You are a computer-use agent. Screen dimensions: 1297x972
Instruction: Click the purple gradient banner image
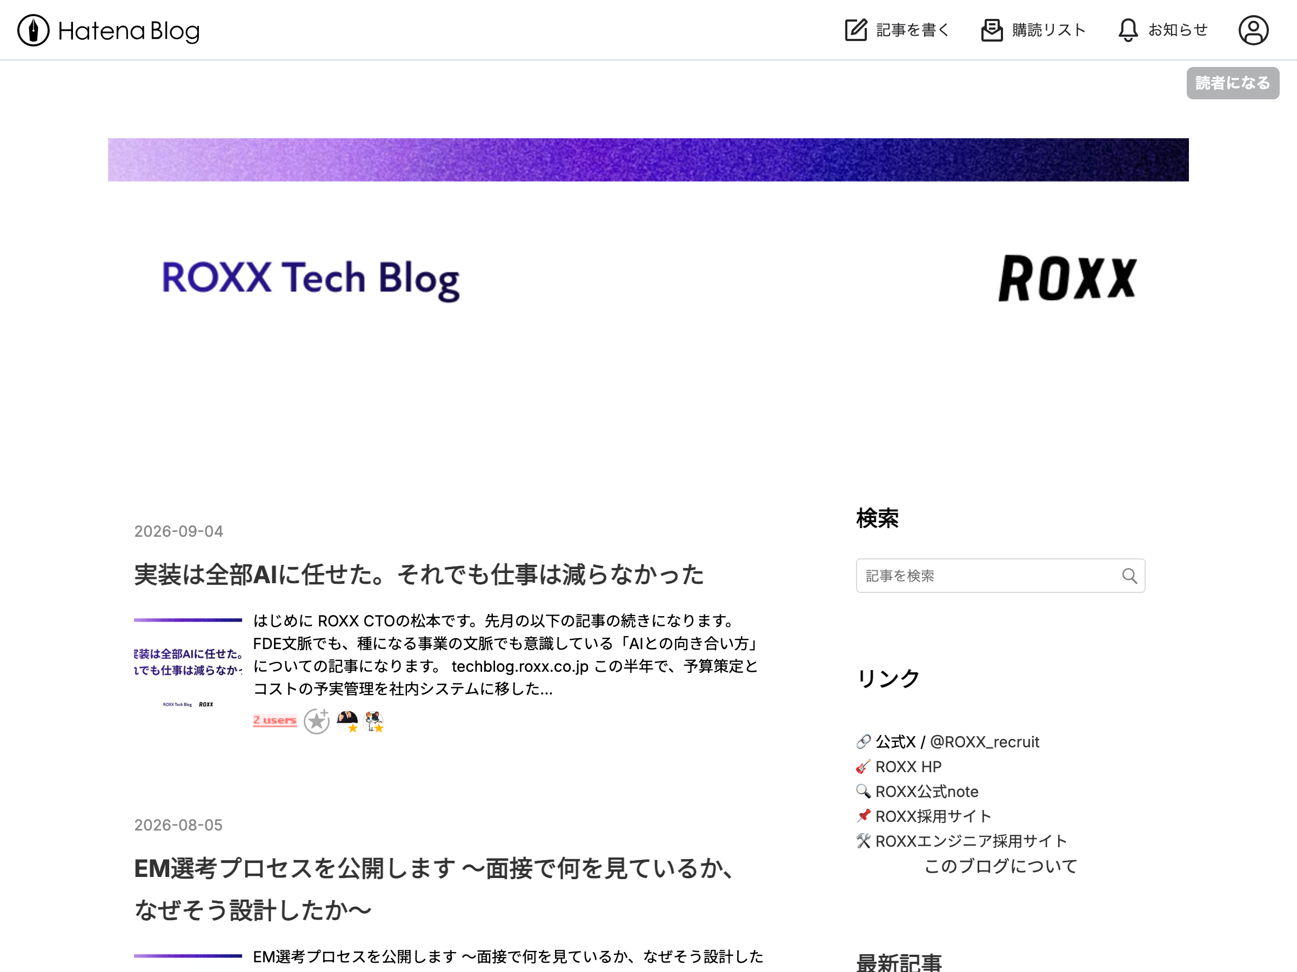[648, 160]
